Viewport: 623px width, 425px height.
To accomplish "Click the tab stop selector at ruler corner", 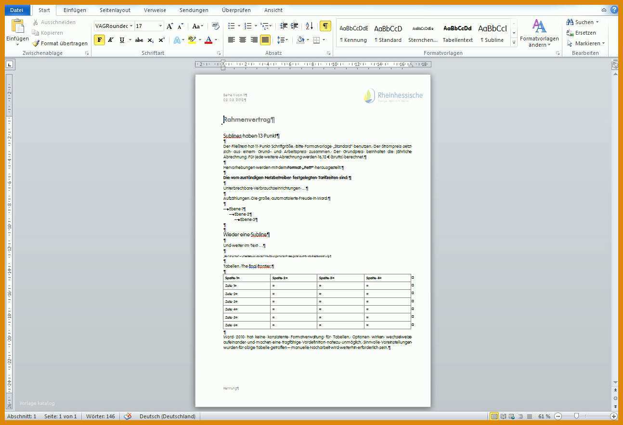I will click(9, 64).
